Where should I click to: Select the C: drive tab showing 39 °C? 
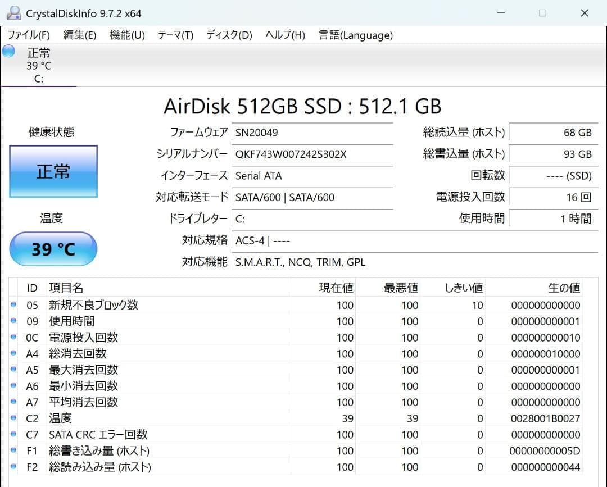39,65
